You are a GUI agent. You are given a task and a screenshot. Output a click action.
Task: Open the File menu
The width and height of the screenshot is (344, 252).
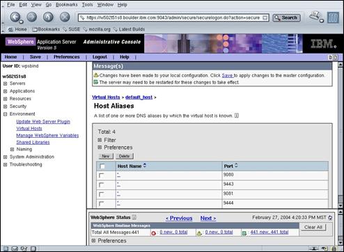10,5
